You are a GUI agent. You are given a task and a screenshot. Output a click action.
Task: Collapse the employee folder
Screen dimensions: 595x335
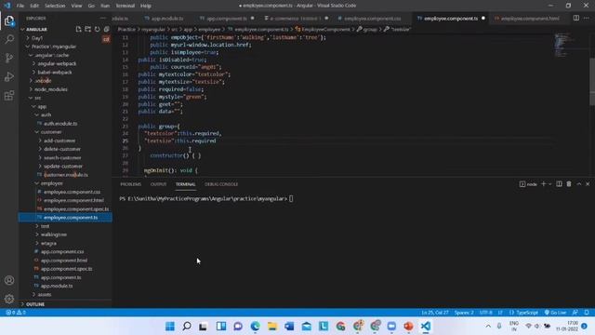52,183
